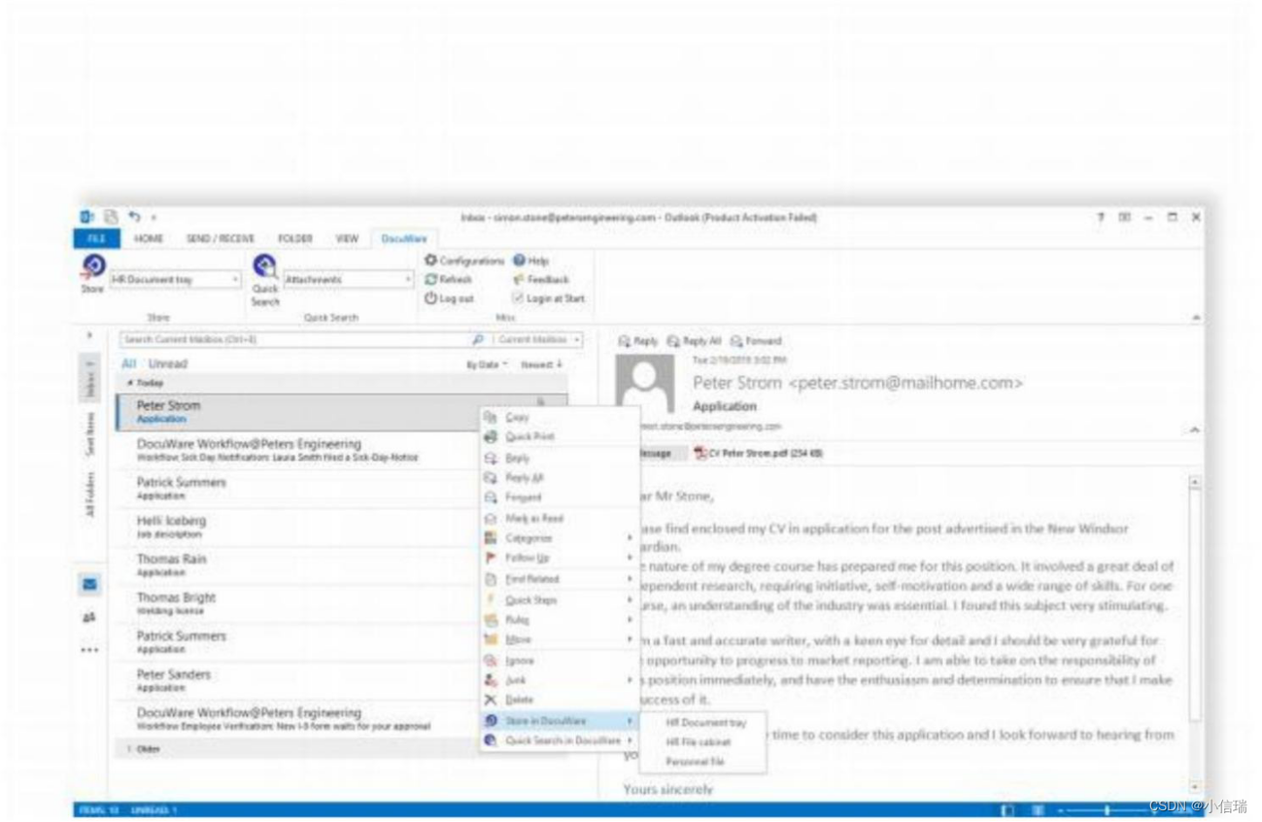
Task: Open the By Date arrangement dropdown
Action: [x=488, y=365]
